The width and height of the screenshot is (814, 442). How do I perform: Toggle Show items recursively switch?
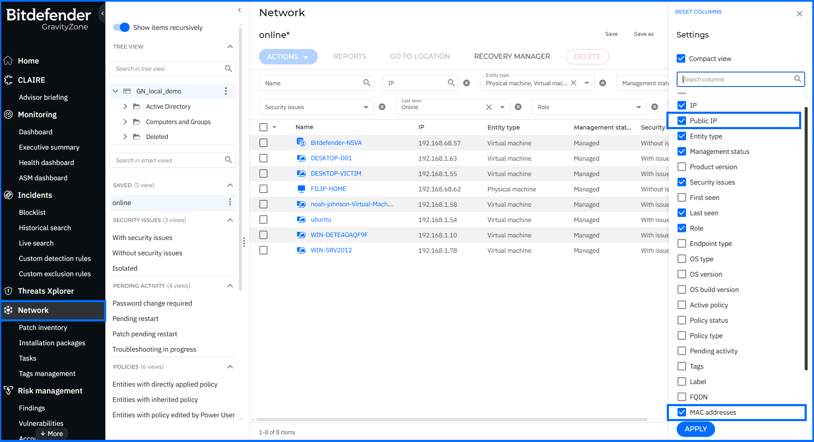(121, 27)
